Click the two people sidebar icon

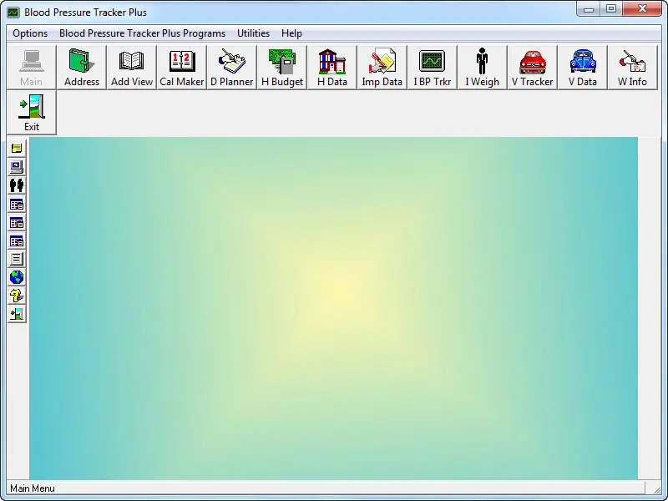(17, 185)
